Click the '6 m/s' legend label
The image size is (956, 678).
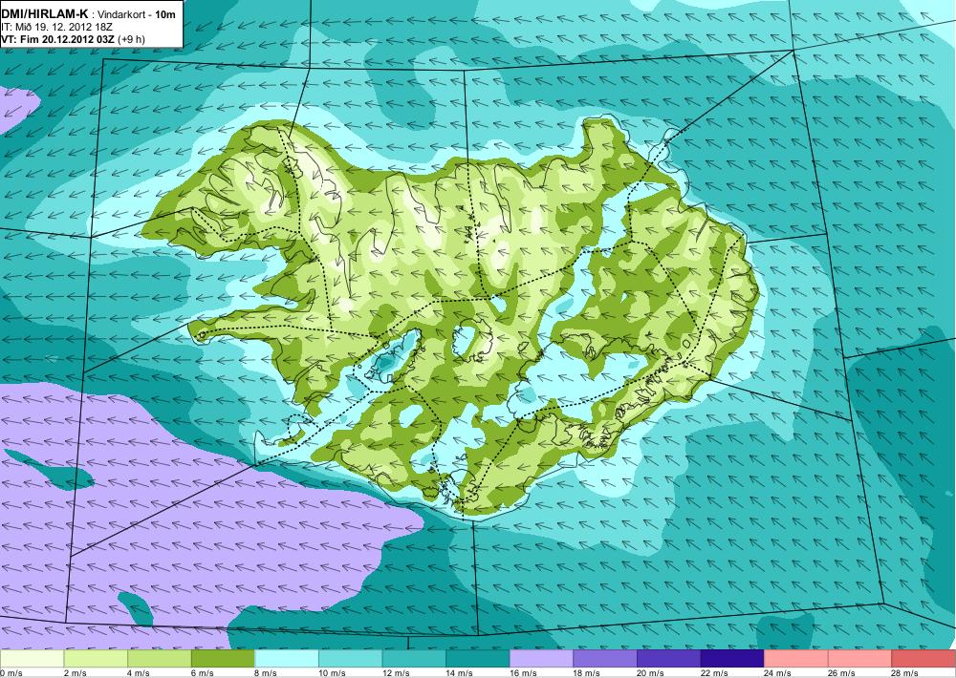pos(203,673)
